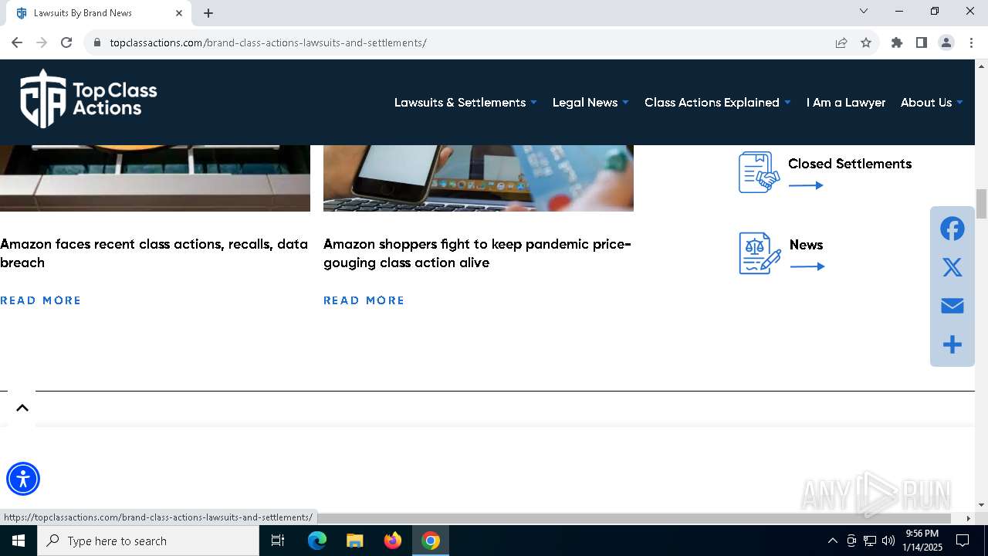This screenshot has width=988, height=556.
Task: Open Chrome tab search dropdown
Action: tap(864, 12)
